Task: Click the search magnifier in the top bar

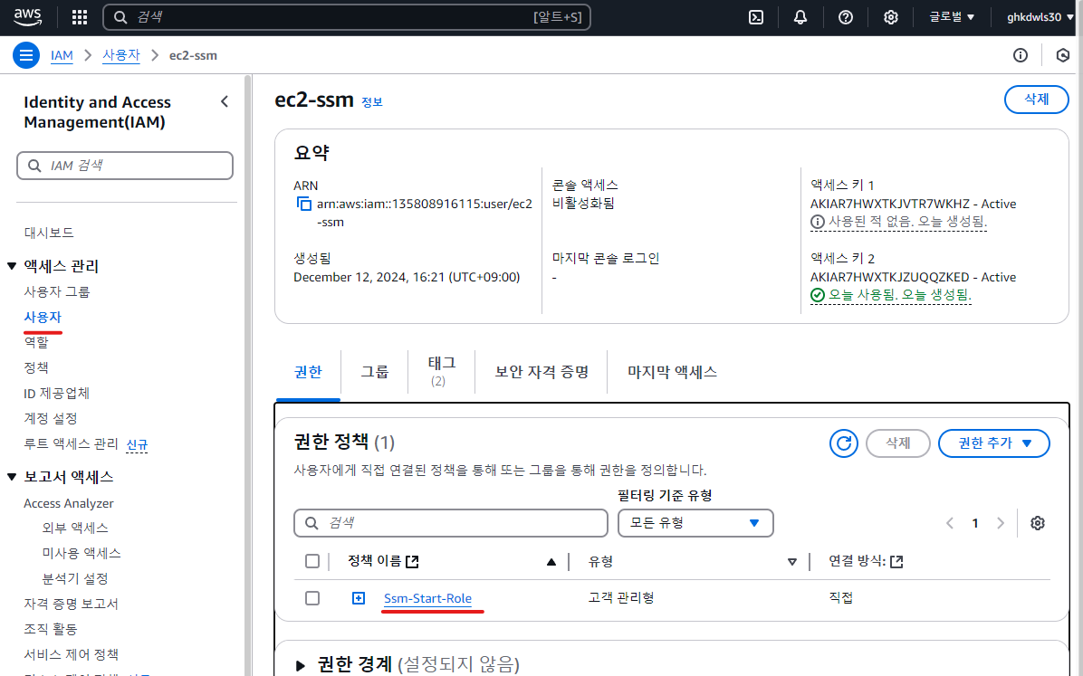Action: pos(120,17)
